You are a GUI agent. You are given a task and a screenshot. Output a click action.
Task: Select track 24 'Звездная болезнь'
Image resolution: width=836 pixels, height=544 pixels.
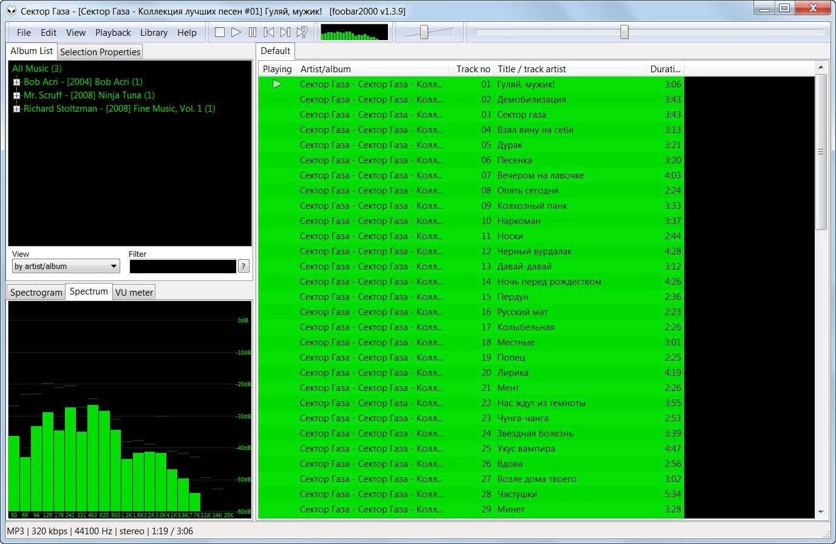[x=471, y=433]
